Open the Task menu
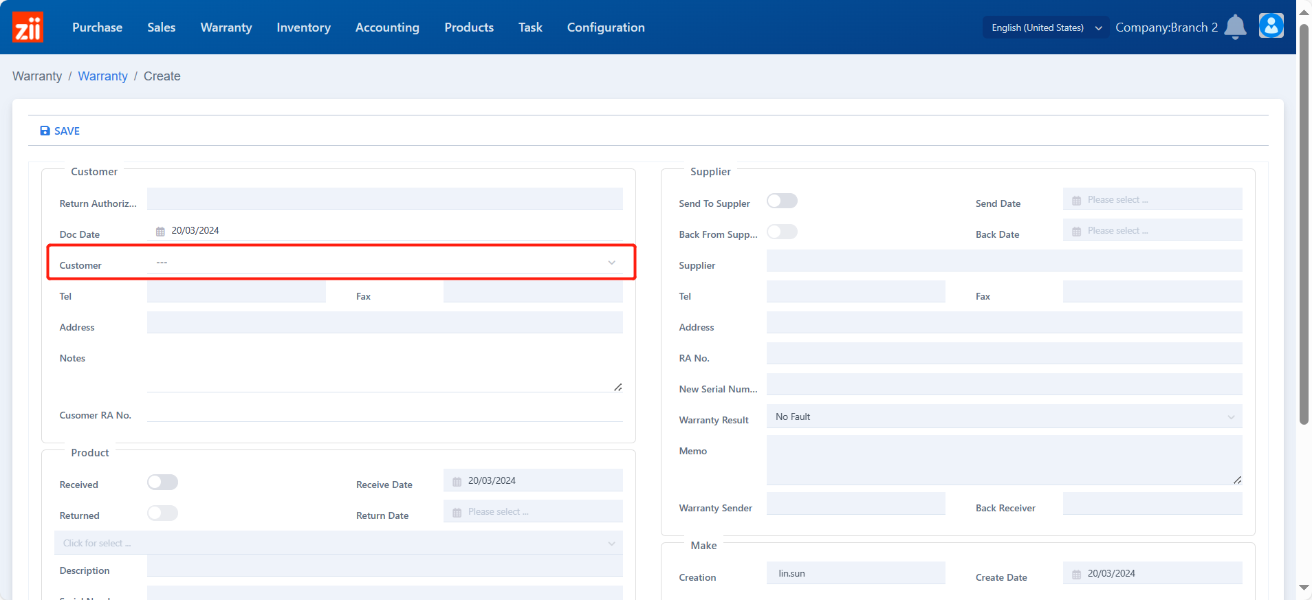1312x600 pixels. tap(530, 27)
